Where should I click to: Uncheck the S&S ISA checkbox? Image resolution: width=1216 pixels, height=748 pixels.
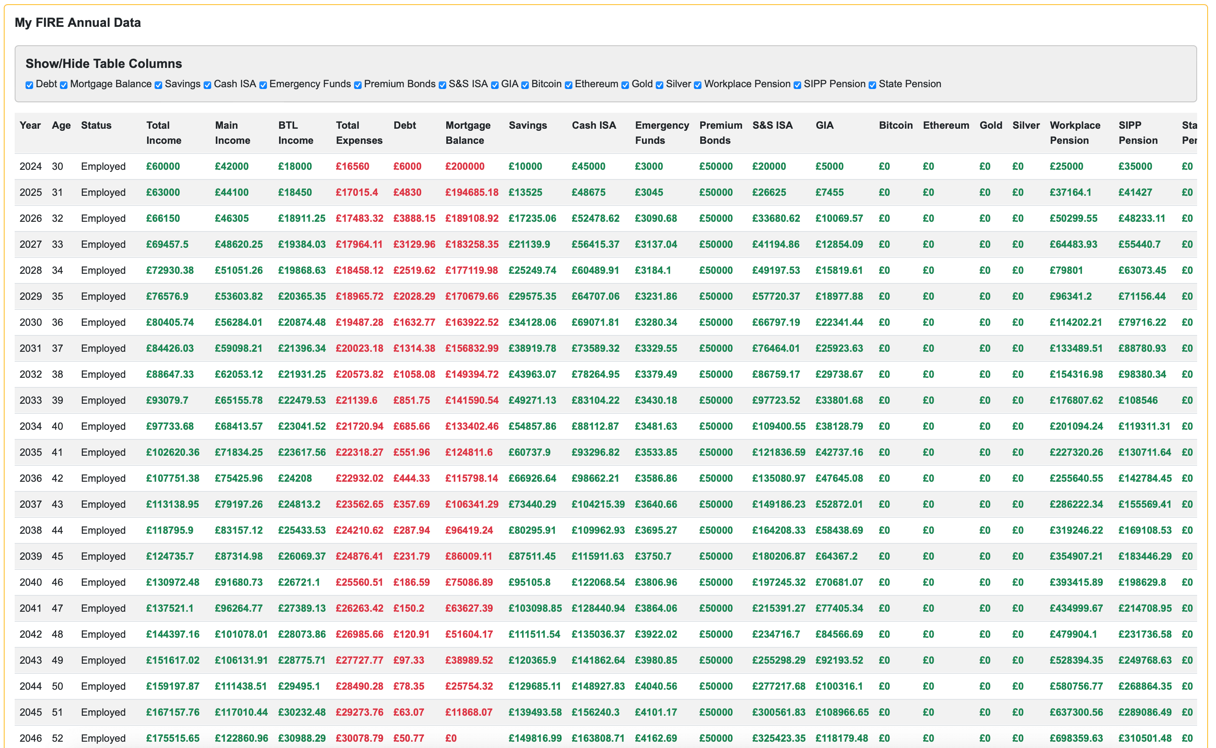(442, 85)
